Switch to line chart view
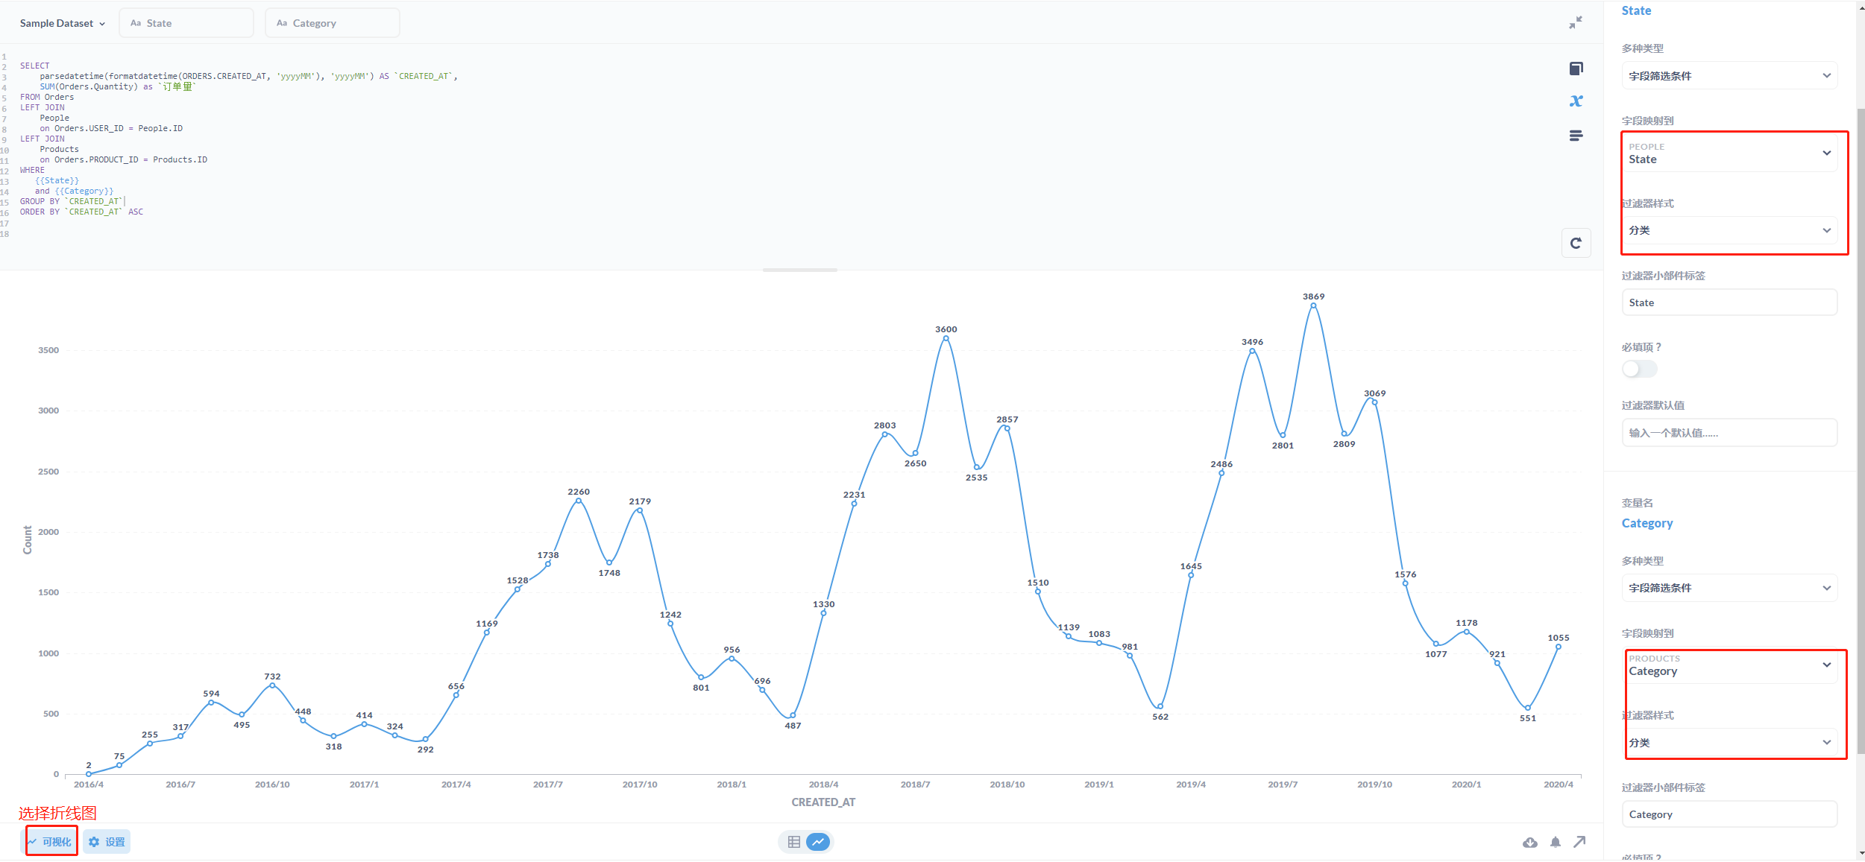The image size is (1865, 862). coord(818,842)
